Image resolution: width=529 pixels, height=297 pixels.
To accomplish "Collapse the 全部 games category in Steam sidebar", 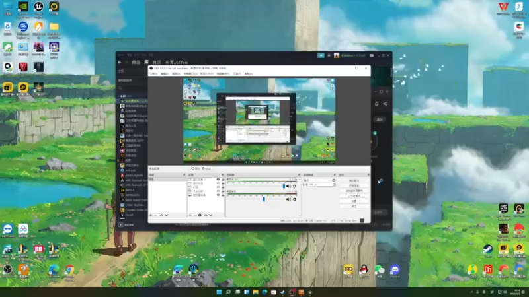I will pyautogui.click(x=118, y=96).
